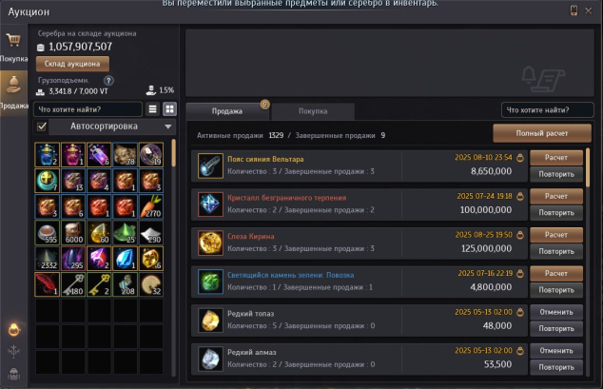This screenshot has width=603, height=389.
Task: Click the Склад аукциона button
Action: [72, 64]
